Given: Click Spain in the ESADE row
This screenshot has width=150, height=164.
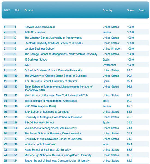Looking at the screenshot, I should 106,123.
